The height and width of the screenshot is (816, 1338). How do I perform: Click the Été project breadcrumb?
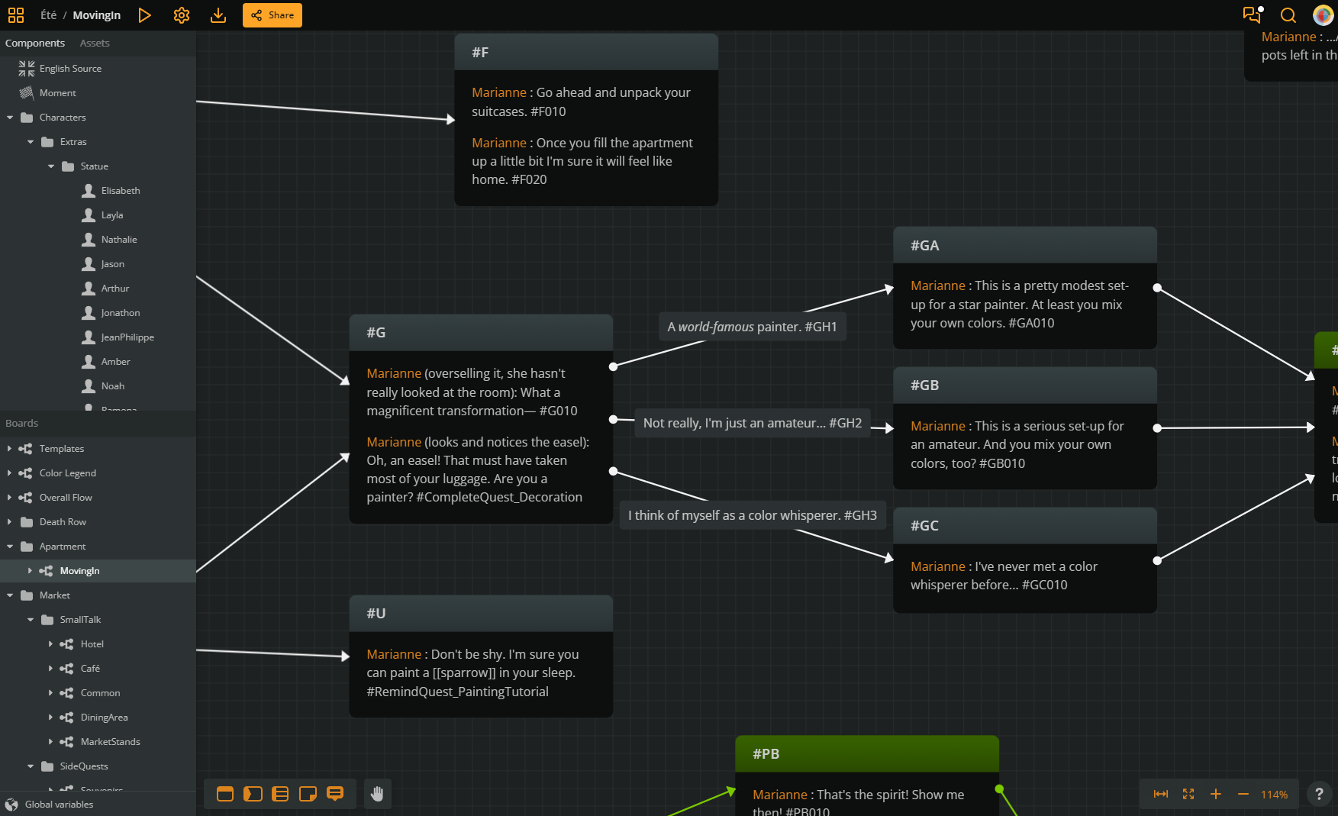(x=49, y=15)
